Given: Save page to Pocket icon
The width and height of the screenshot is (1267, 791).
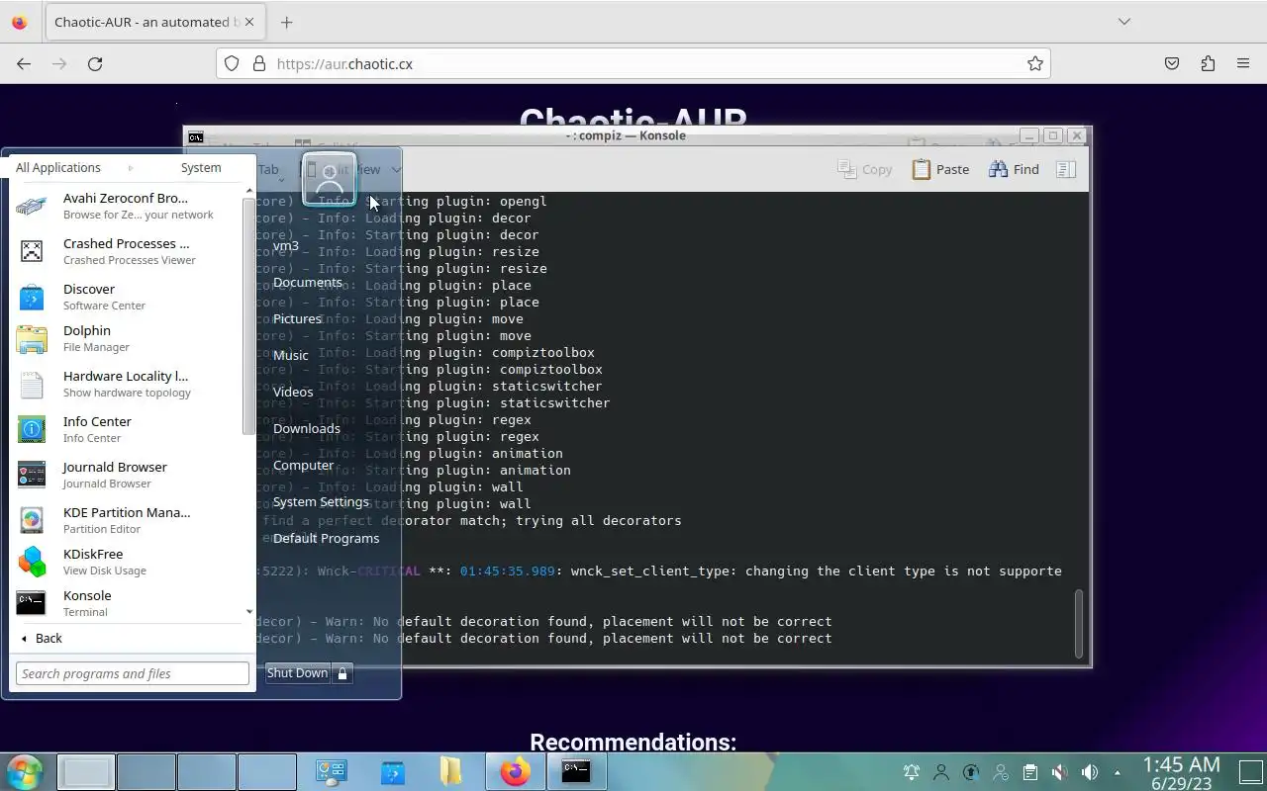Looking at the screenshot, I should [x=1172, y=63].
